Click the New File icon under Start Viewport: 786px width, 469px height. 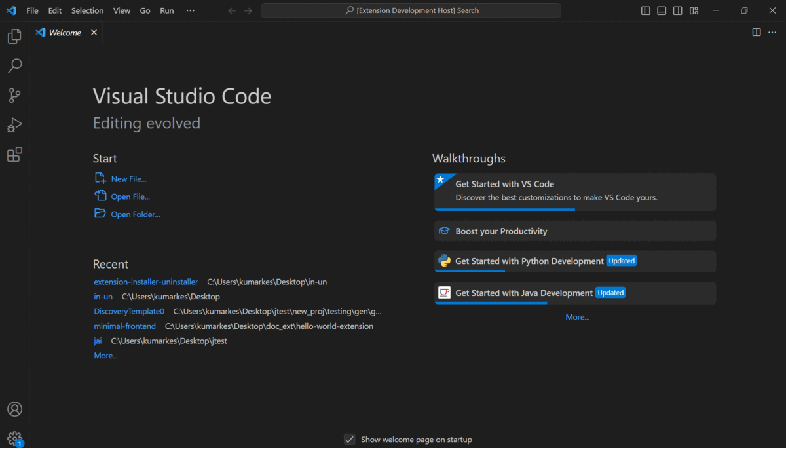click(x=100, y=178)
